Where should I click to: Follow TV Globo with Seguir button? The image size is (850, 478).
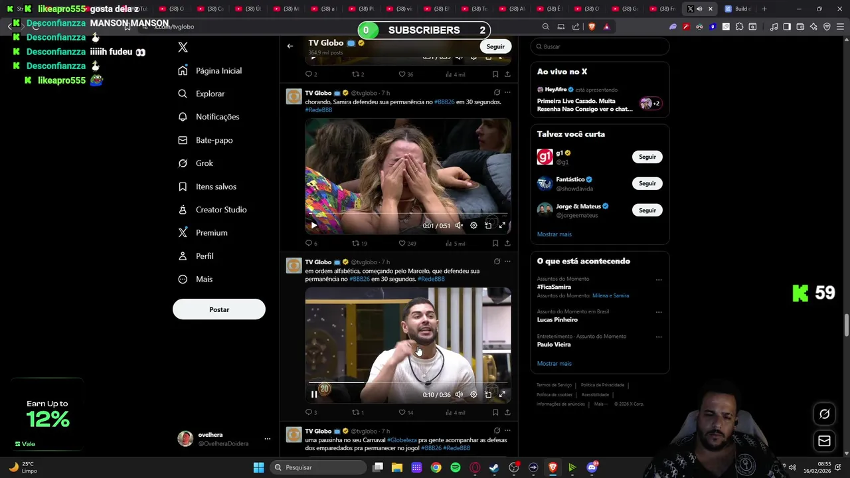pyautogui.click(x=495, y=46)
